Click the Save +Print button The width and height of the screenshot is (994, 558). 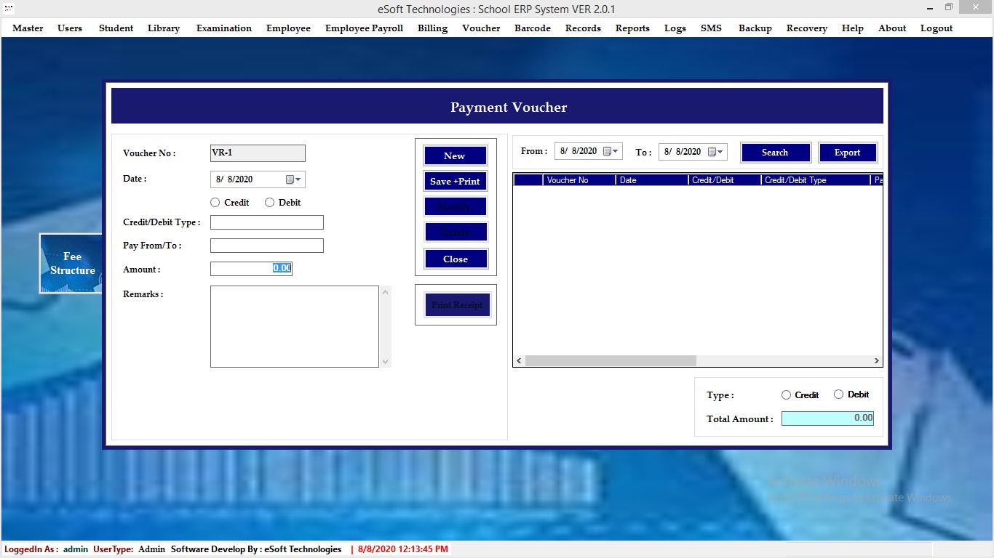coord(455,182)
